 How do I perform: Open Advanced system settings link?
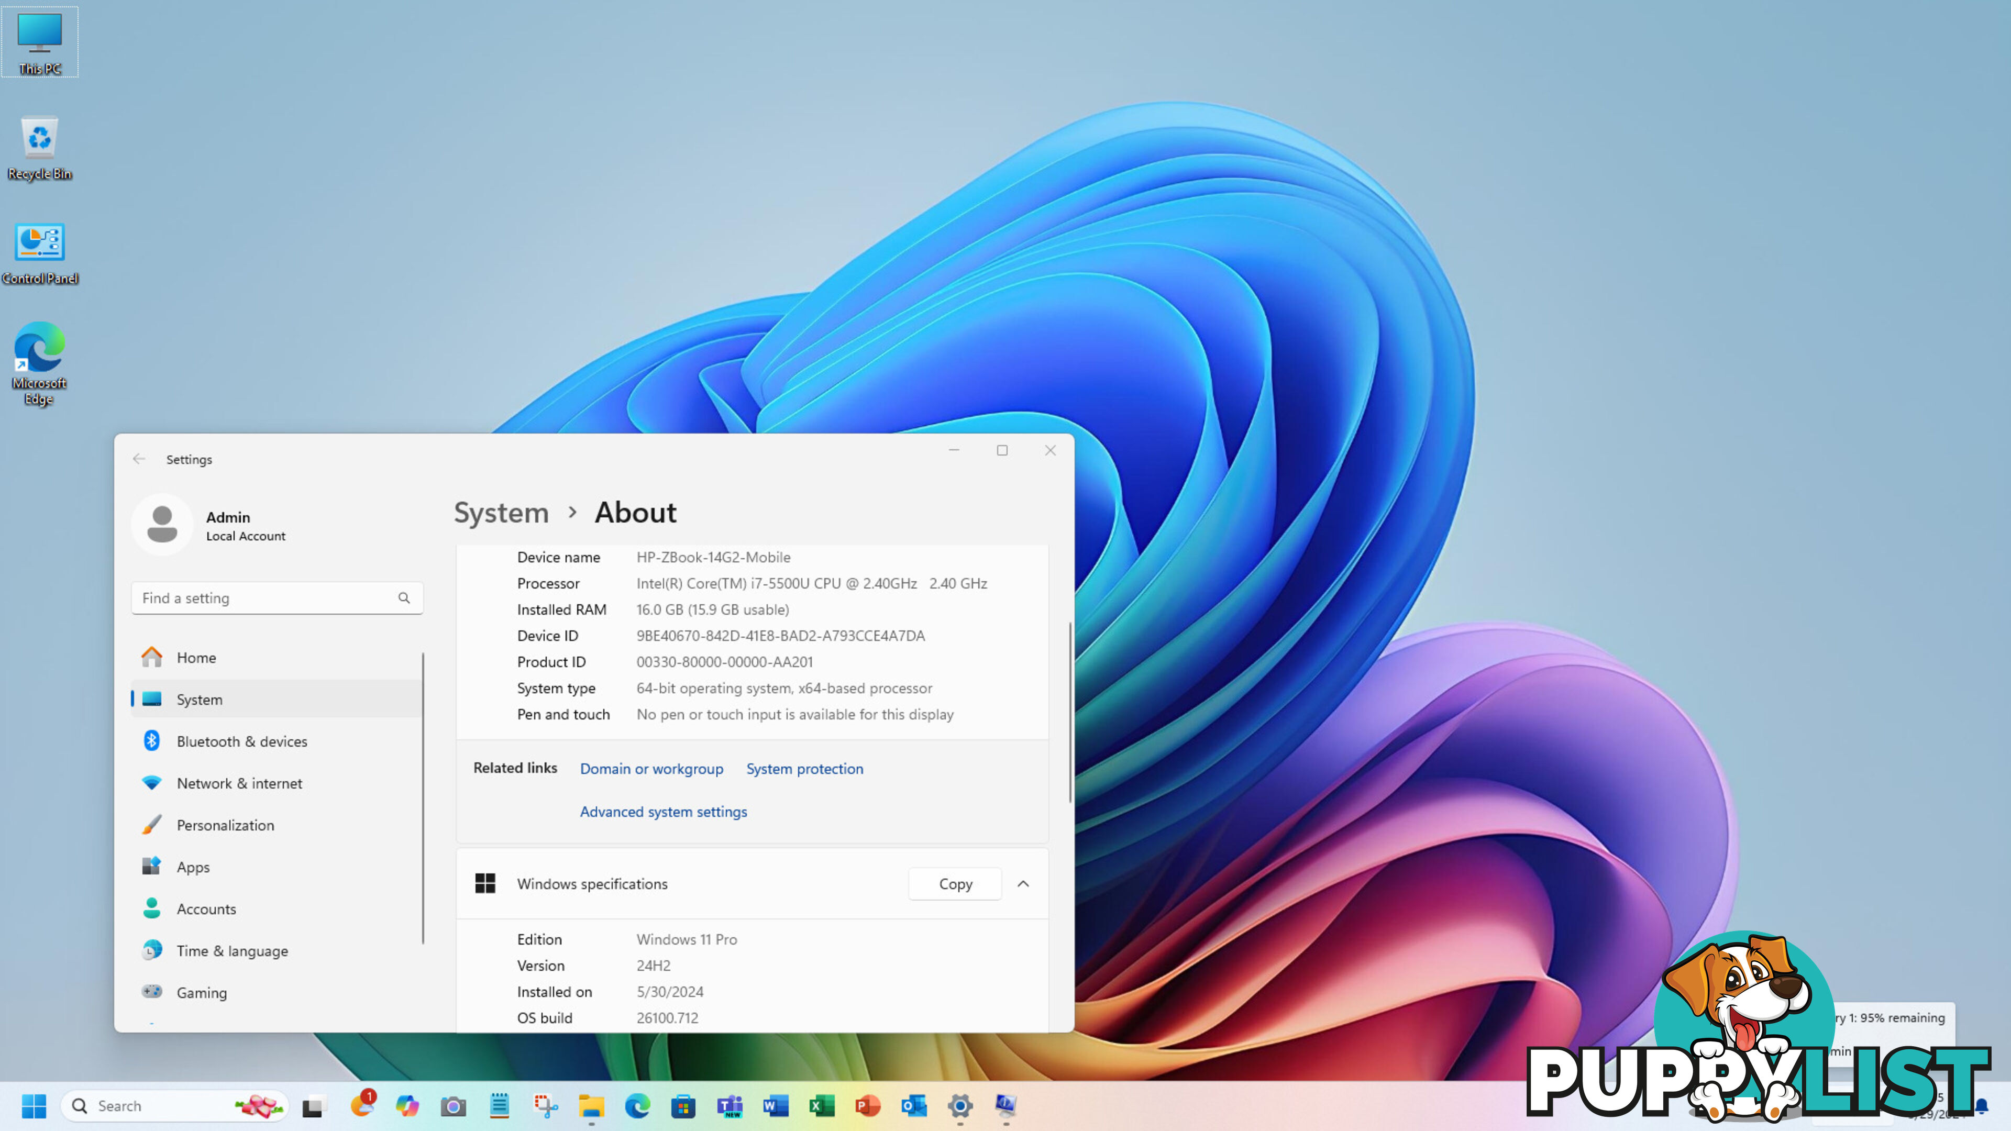pos(663,812)
